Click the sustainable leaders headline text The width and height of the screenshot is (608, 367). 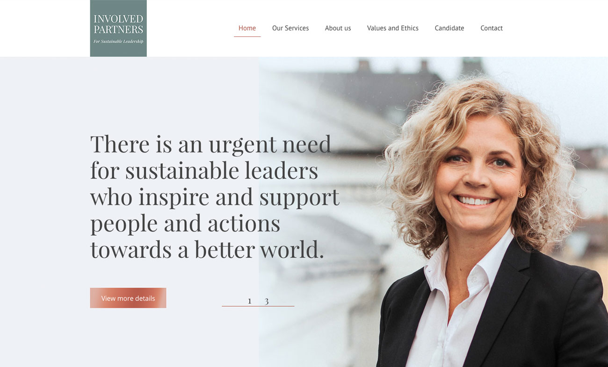(215, 196)
